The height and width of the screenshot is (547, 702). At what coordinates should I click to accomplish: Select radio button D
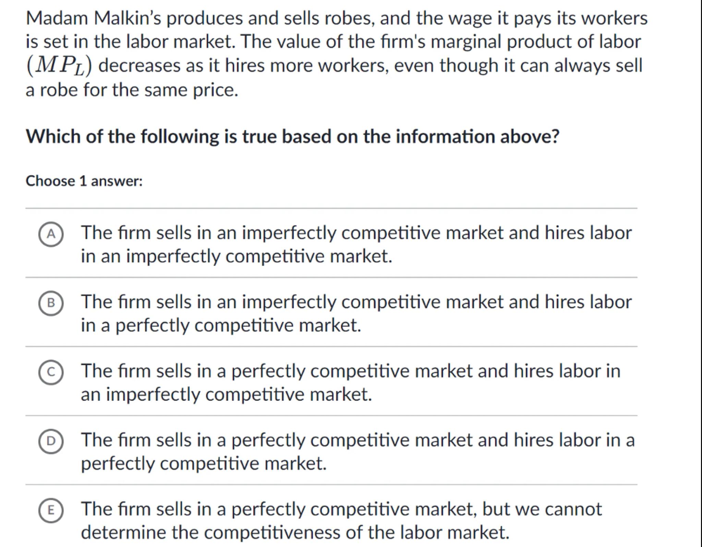[x=51, y=441]
